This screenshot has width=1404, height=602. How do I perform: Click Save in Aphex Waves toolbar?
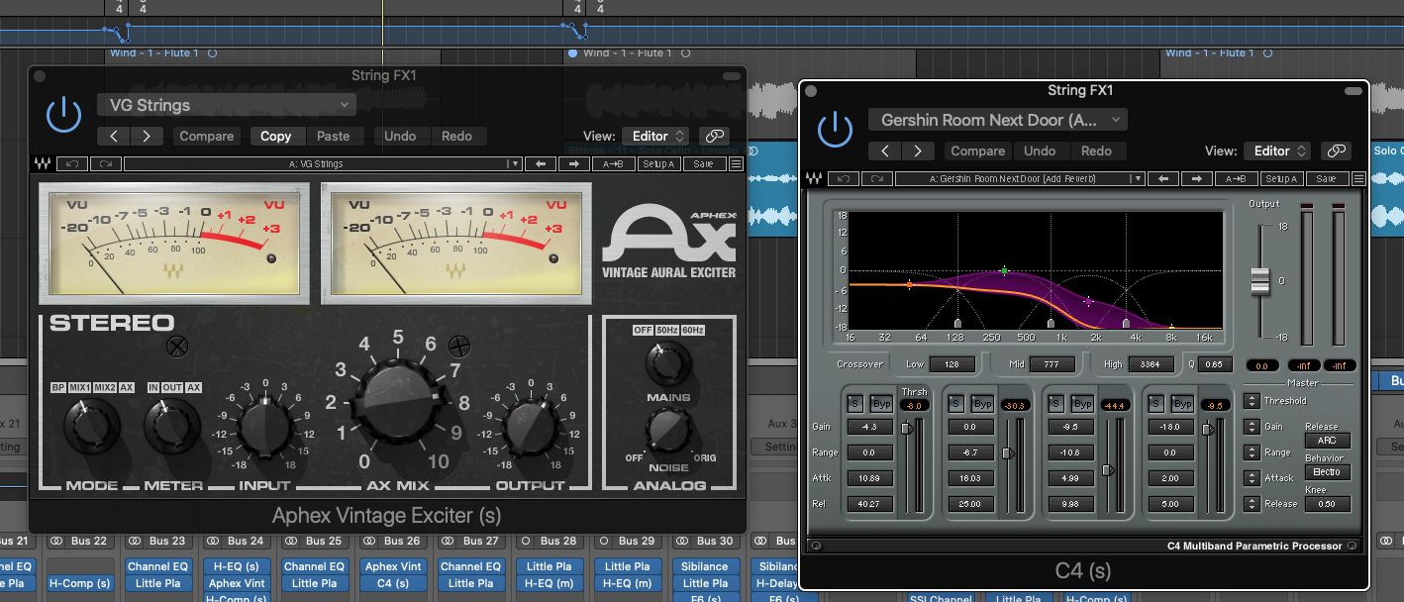[x=703, y=164]
